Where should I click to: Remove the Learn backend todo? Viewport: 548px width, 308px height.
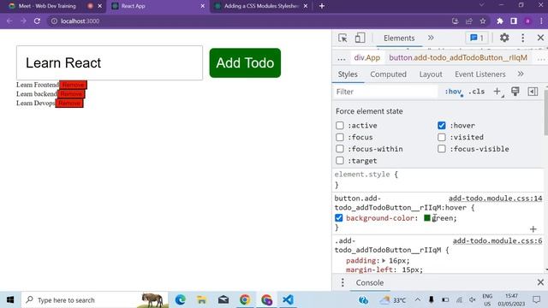pyautogui.click(x=71, y=94)
